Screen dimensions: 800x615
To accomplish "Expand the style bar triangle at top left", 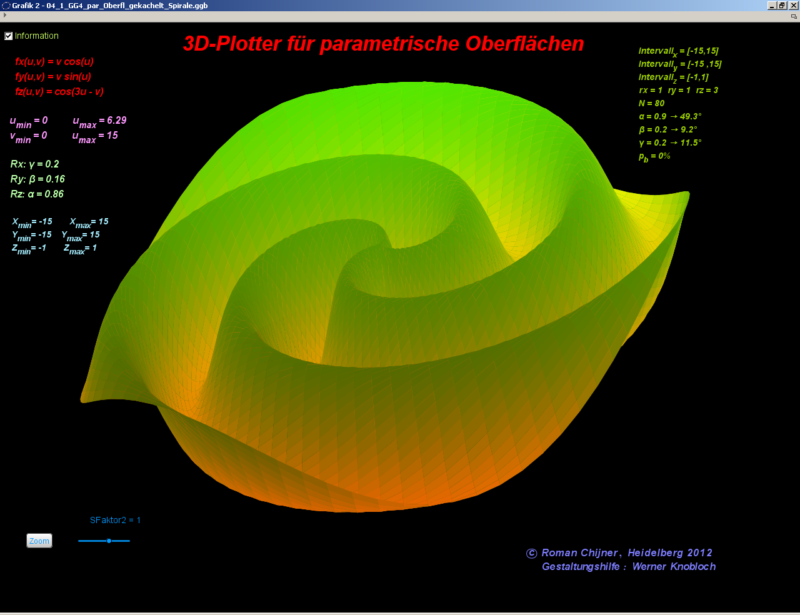I will 5,16.
